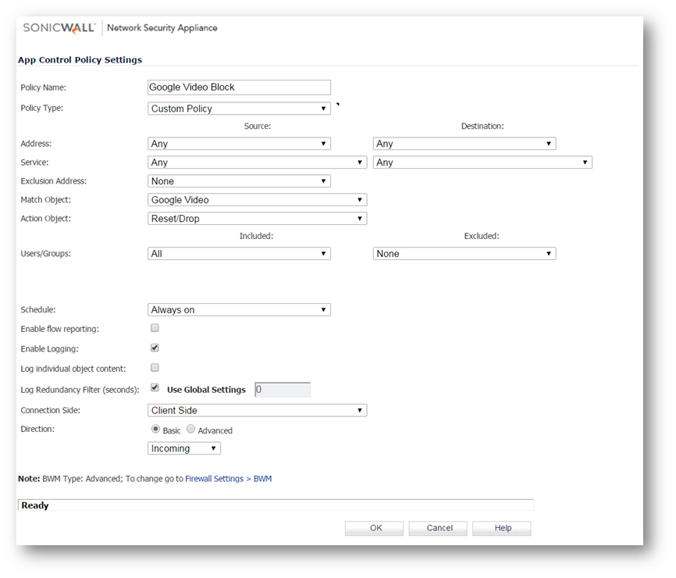Click the Policy Name input field
676x578 pixels.
coord(239,87)
